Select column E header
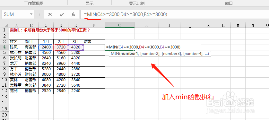Viewport: 269px width, 120px height. (75, 25)
